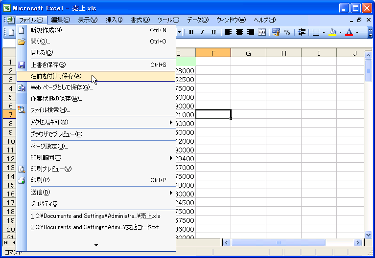The height and width of the screenshot is (258, 375).
Task: Toggle underline formatting
Action: point(213,32)
